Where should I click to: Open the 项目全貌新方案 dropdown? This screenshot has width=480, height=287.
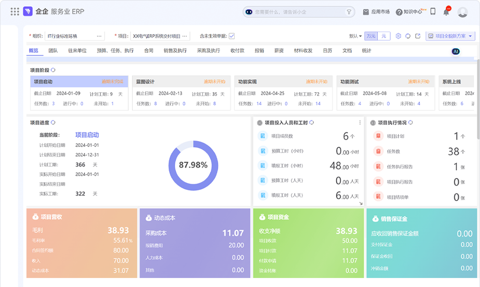[450, 36]
